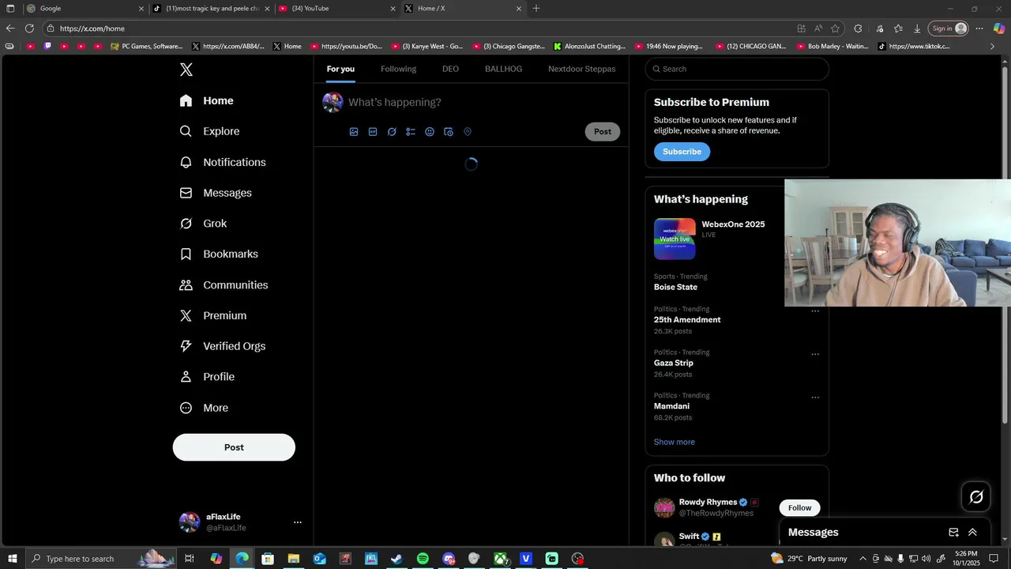Click the X logo in the sidebar

[x=186, y=70]
